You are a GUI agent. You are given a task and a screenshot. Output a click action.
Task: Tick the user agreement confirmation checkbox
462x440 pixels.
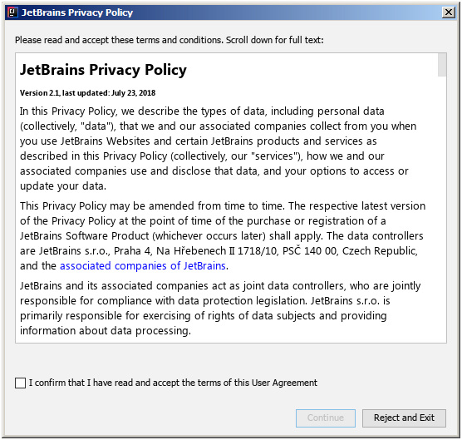click(x=20, y=383)
